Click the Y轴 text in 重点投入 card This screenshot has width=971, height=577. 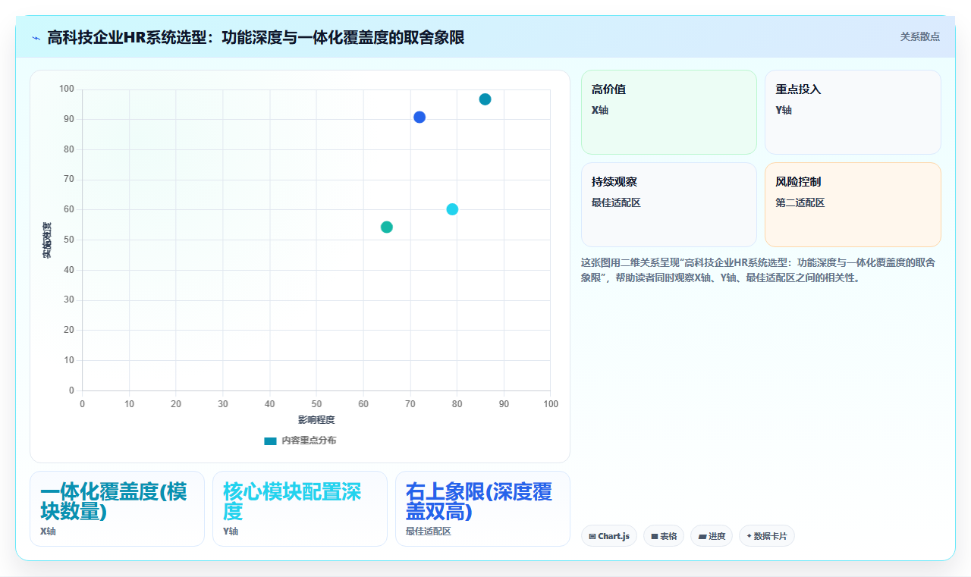click(x=784, y=110)
